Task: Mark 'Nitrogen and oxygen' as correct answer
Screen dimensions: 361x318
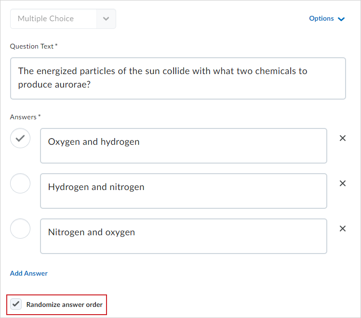Action: [20, 229]
